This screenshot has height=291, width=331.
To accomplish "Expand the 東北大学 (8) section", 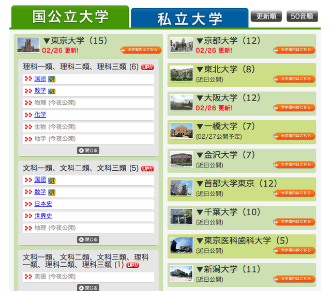I will coord(225,69).
